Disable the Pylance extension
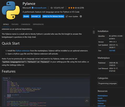This screenshot has height=107, width=125. (26, 16)
